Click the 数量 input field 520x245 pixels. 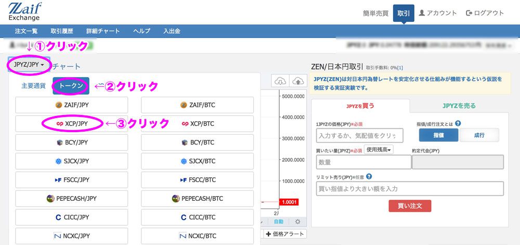tap(364, 162)
